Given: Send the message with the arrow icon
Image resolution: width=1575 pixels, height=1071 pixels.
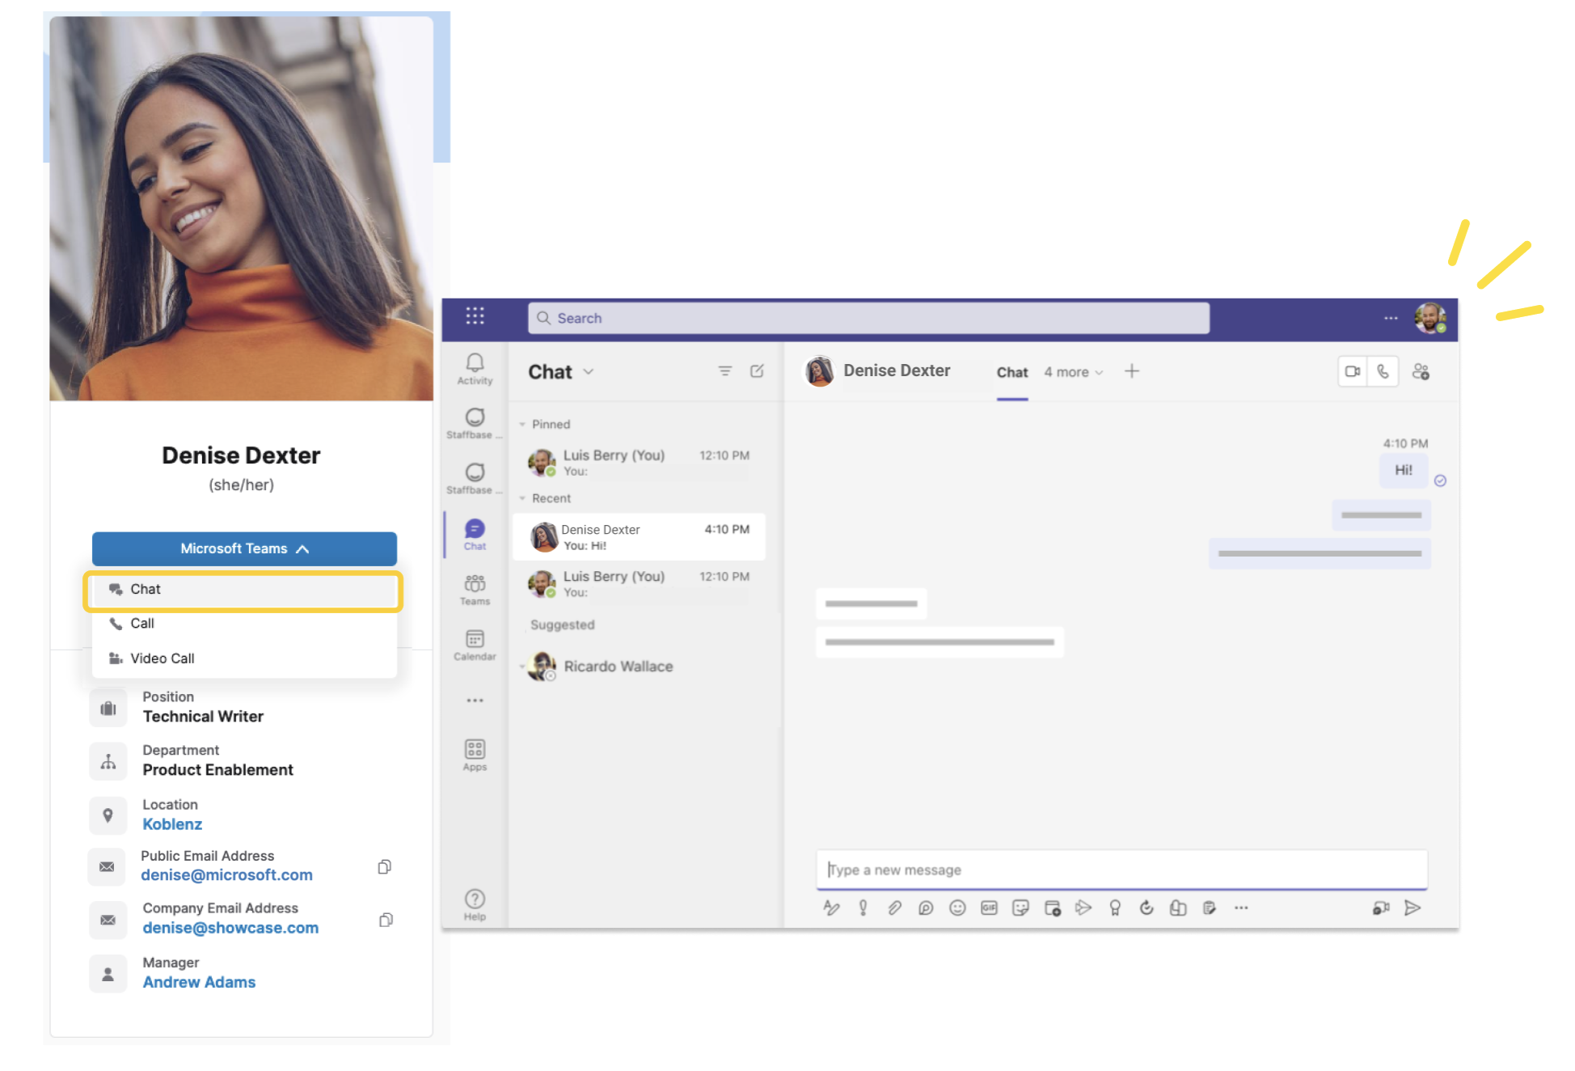Looking at the screenshot, I should point(1412,908).
